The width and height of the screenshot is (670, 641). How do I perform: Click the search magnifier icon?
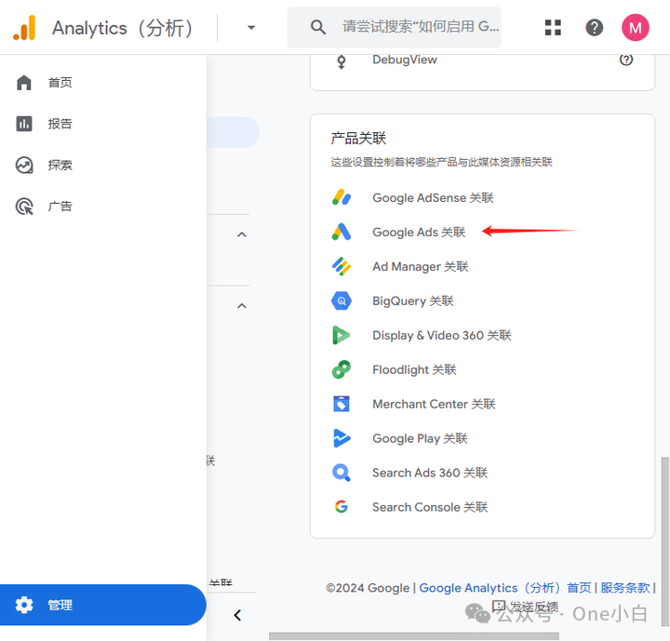[x=318, y=27]
